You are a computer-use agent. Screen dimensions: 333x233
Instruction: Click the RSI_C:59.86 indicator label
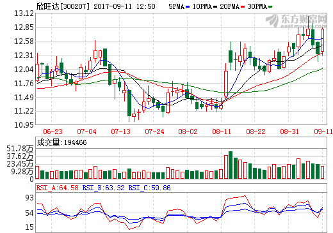click(x=149, y=188)
